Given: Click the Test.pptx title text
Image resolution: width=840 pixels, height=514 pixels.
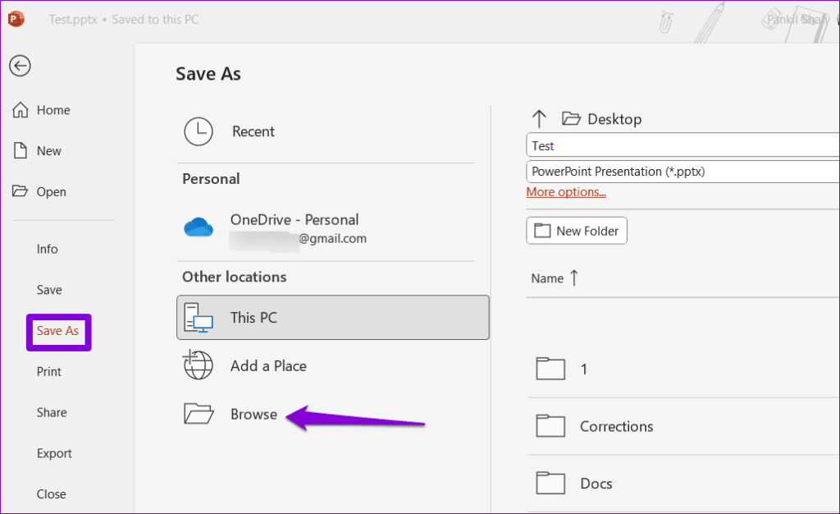Looking at the screenshot, I should (x=73, y=19).
